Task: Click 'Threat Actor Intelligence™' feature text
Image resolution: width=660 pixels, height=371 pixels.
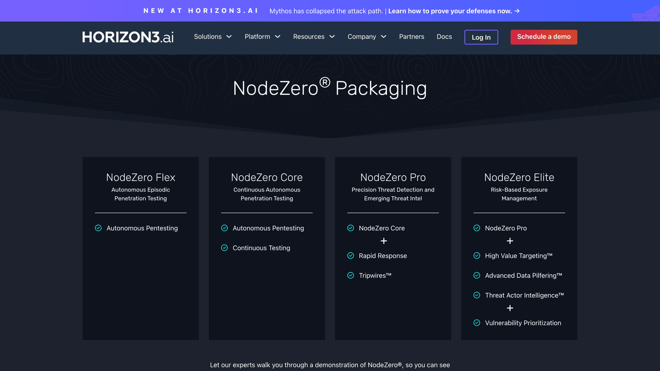Action: (524, 295)
